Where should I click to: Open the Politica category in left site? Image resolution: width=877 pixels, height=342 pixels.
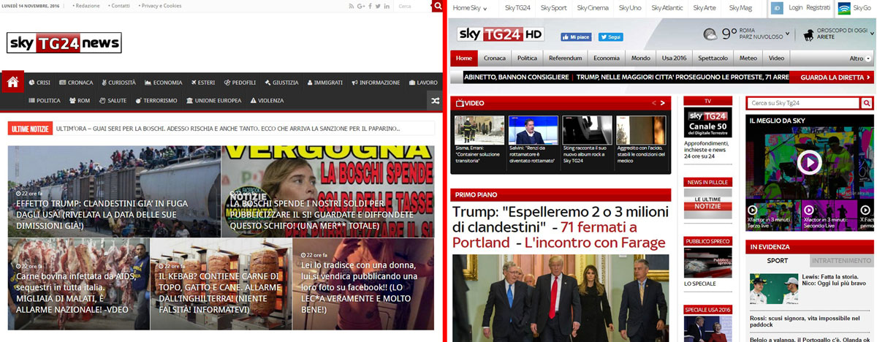(45, 101)
